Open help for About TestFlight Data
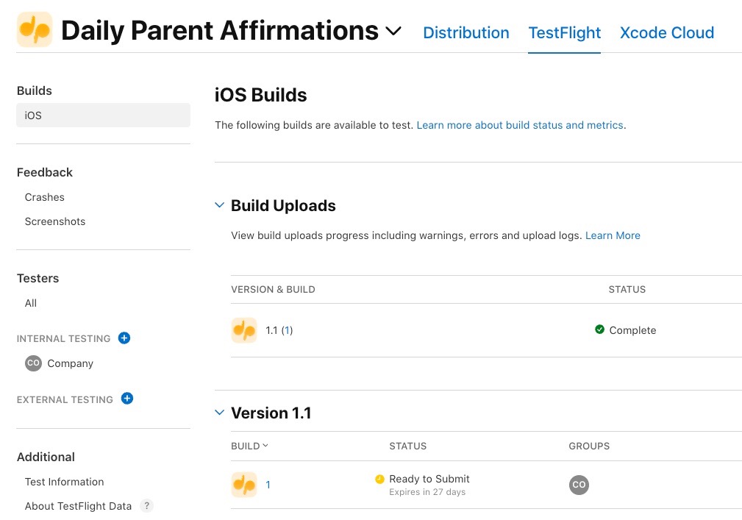 coord(146,506)
